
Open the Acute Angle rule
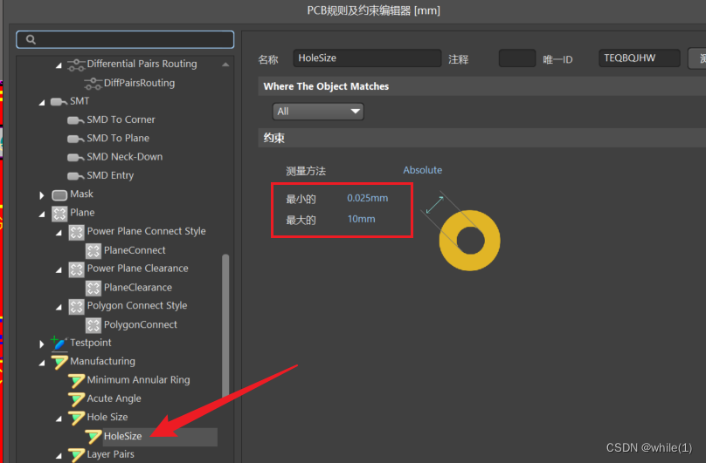pos(114,398)
